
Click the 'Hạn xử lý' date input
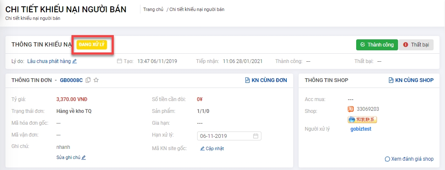tap(224, 136)
